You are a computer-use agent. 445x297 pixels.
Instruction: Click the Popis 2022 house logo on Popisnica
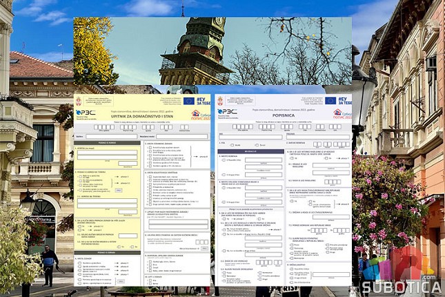point(338,113)
